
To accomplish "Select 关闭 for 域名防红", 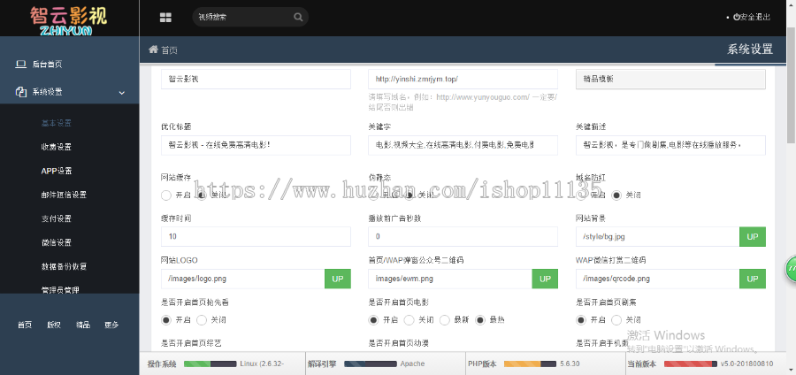I will pos(616,195).
